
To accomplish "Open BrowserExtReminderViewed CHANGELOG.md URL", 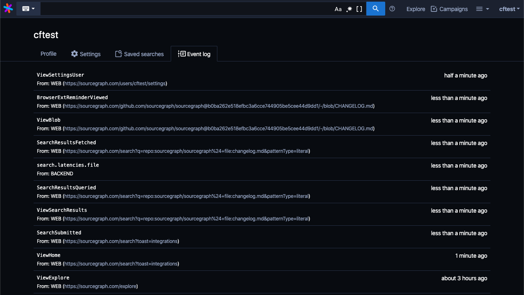I will [219, 106].
